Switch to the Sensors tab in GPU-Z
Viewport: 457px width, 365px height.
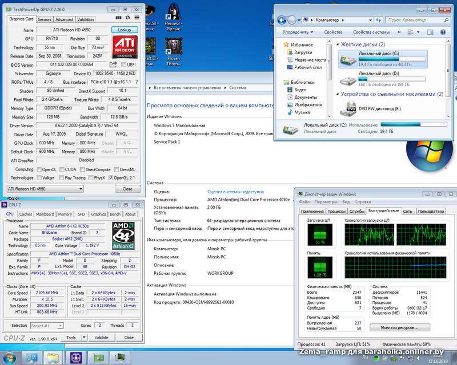(x=45, y=19)
